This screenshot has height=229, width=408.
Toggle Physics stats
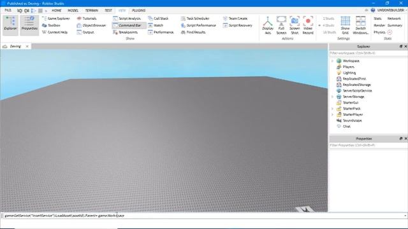point(379,32)
